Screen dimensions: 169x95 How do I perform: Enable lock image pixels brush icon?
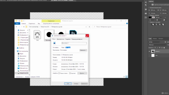tap(157, 47)
